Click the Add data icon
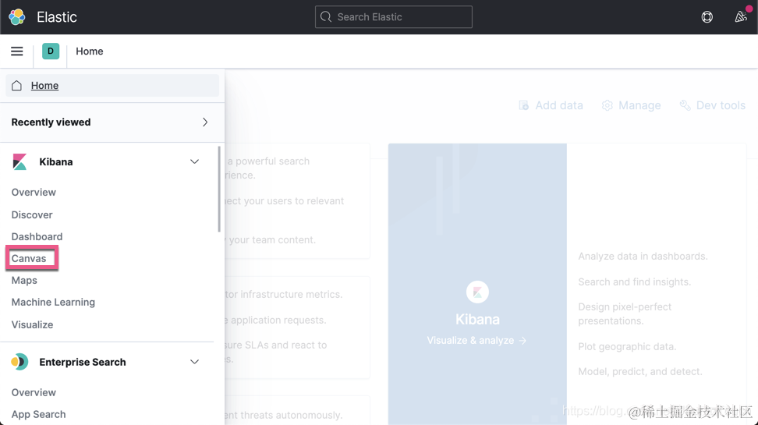Screen dimensions: 758x425 tap(523, 105)
